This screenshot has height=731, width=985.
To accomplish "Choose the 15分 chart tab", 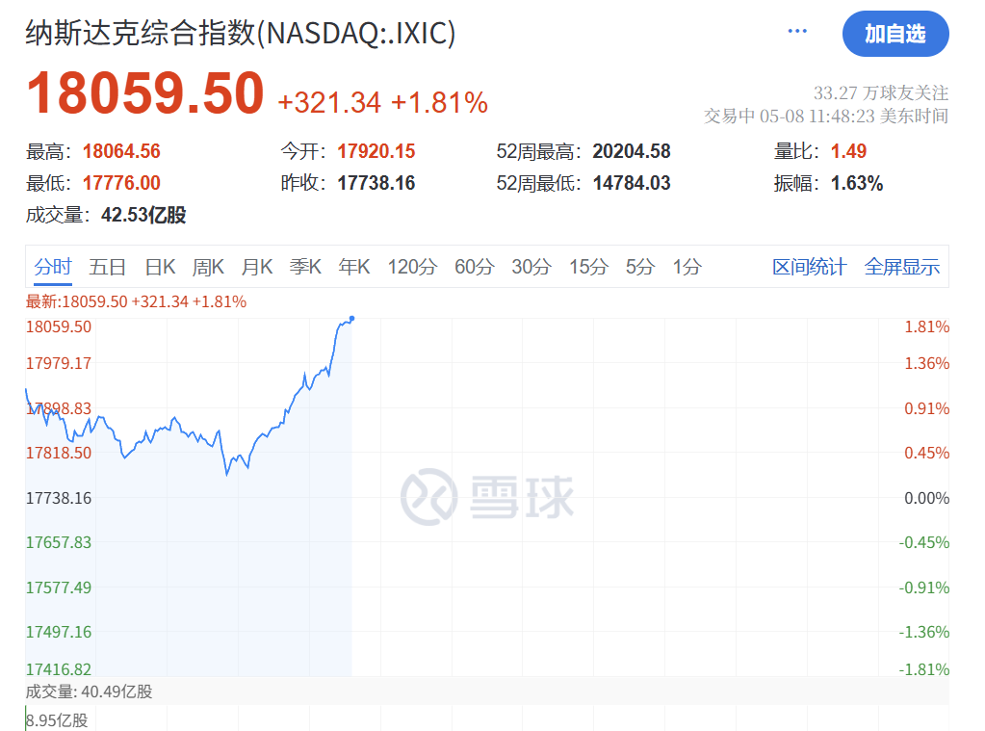I will pyautogui.click(x=588, y=267).
